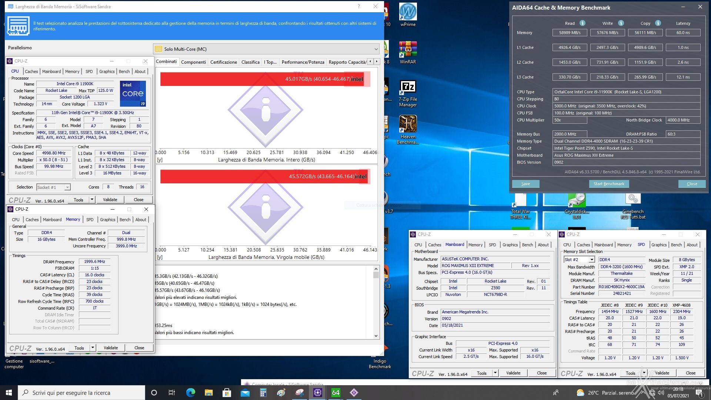Switch to SiSoftware Sandra via taskbar icon
The height and width of the screenshot is (400, 711).
[354, 393]
